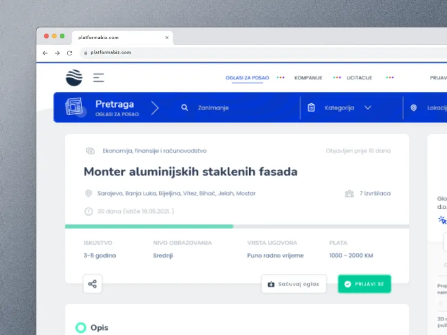Select the LICITACIJE navigation item
The height and width of the screenshot is (335, 447).
point(359,78)
